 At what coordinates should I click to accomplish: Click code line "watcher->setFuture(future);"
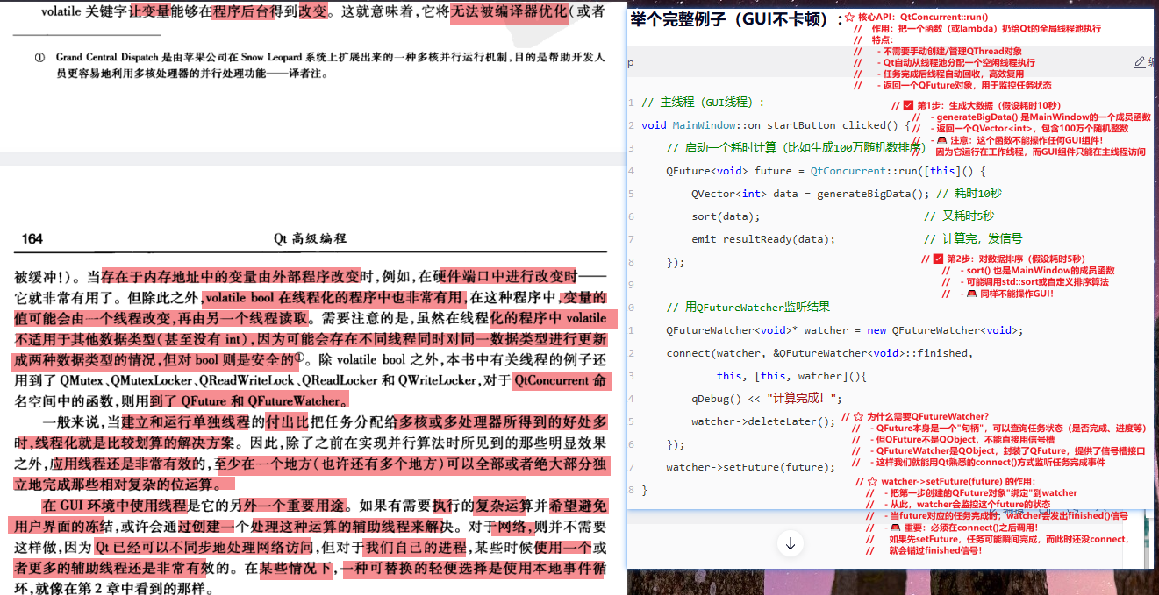[751, 467]
